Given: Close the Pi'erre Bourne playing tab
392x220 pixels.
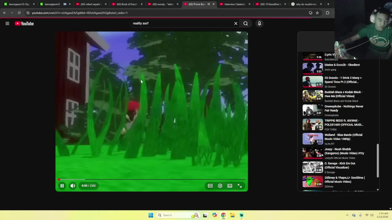Looking at the screenshot, I should [213, 4].
